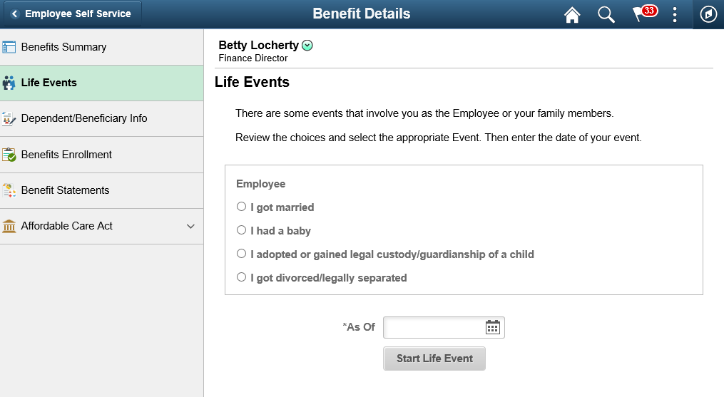Open the search magnifier icon
The height and width of the screenshot is (397, 724).
click(606, 14)
